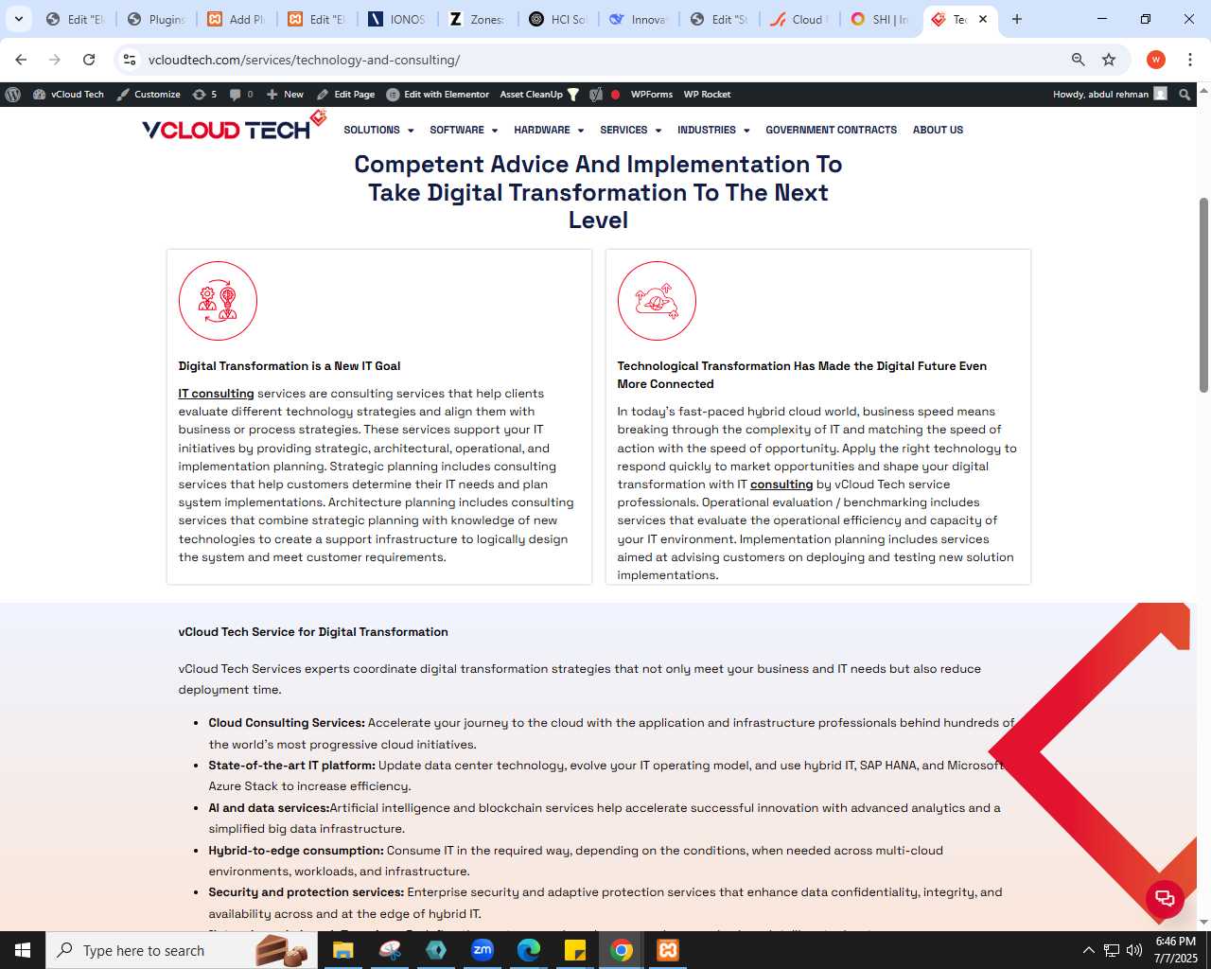1211x969 pixels.
Task: Expand the INDUSTRIES menu
Action: (x=713, y=130)
